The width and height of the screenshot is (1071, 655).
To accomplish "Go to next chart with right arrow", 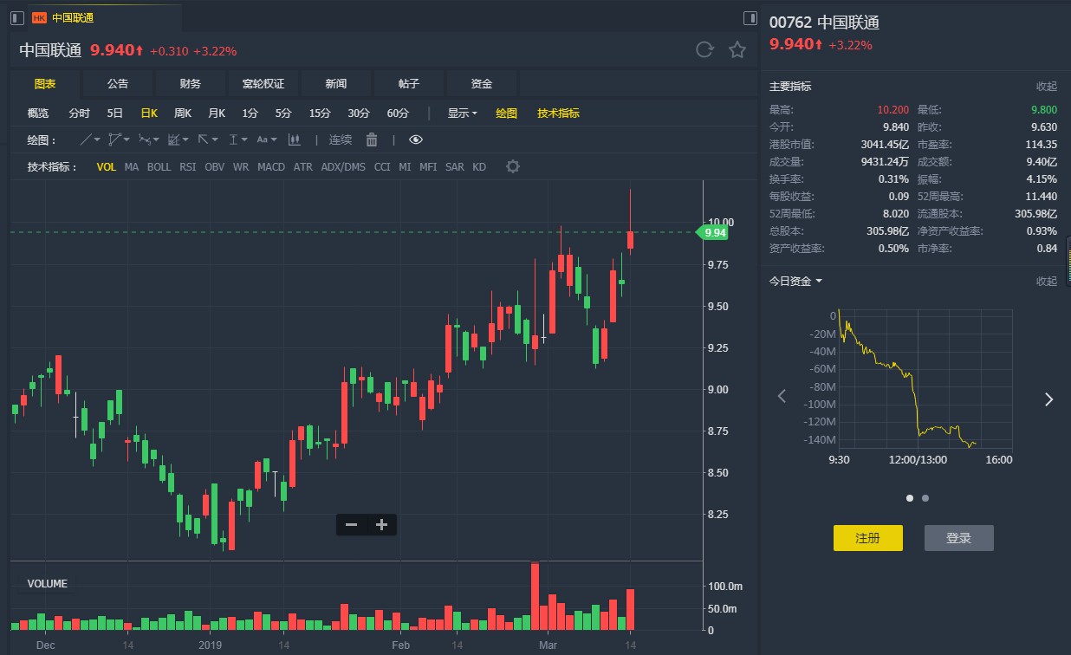I will point(1048,399).
